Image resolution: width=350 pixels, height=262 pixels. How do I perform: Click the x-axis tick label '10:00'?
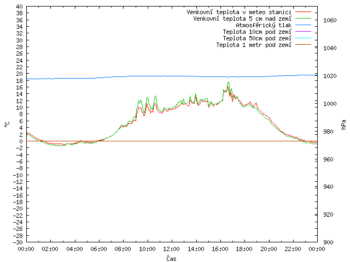pyautogui.click(x=147, y=249)
